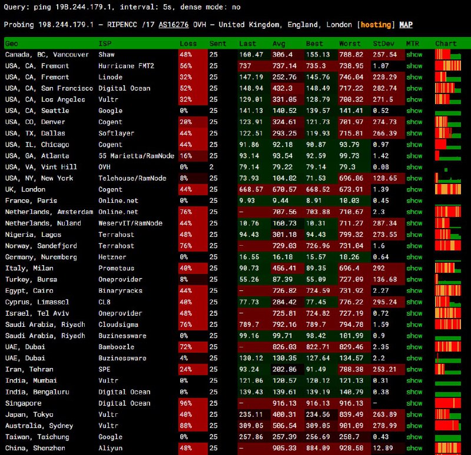Show MTR for Dallas Softlayer row
The image size is (471, 455).
pyautogui.click(x=414, y=133)
